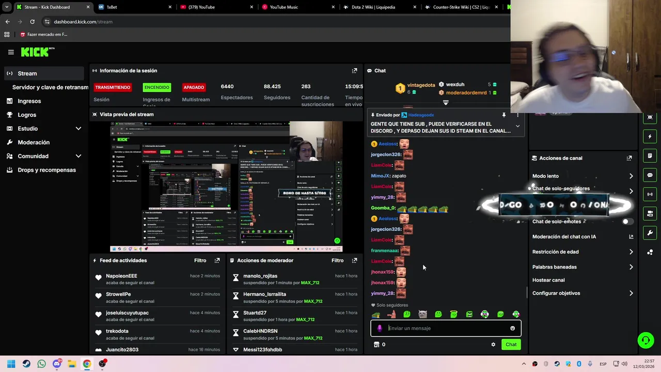Open user NapoleonEEE in activity feed
The height and width of the screenshot is (372, 661).
click(x=121, y=276)
